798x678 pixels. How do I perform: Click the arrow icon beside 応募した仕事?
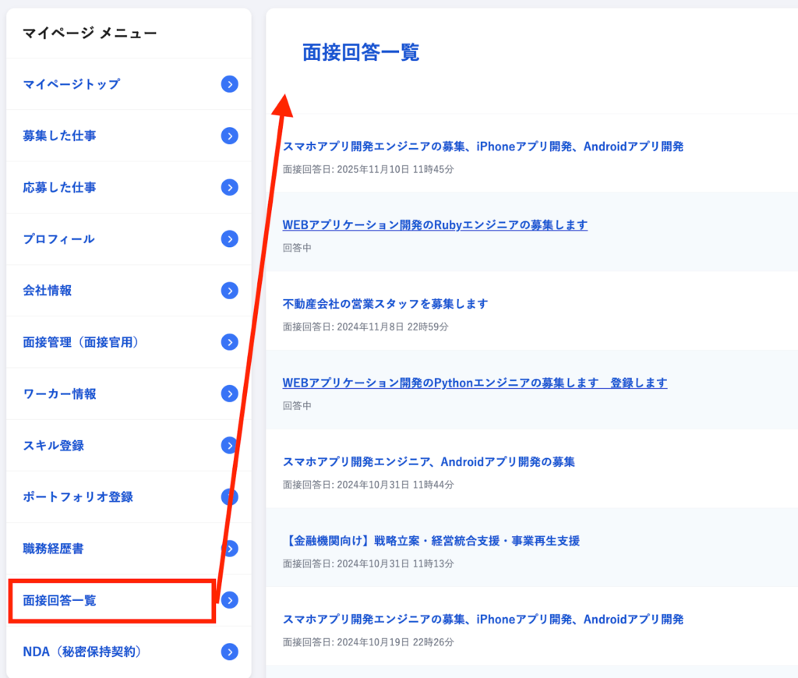pyautogui.click(x=229, y=187)
